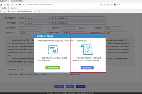
Task: Expand the chevron dropdown next to favorite star
Action: tap(111, 5)
